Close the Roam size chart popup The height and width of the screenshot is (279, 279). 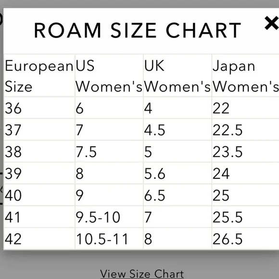(272, 23)
